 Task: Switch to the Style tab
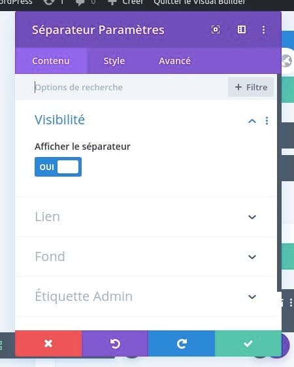click(114, 61)
